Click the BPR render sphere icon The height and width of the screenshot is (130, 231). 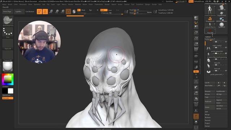tap(196, 18)
